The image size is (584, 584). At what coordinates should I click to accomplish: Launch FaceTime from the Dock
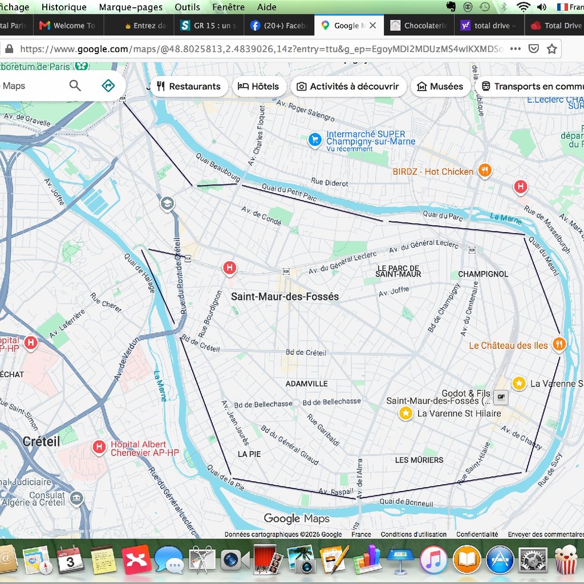tap(234, 561)
